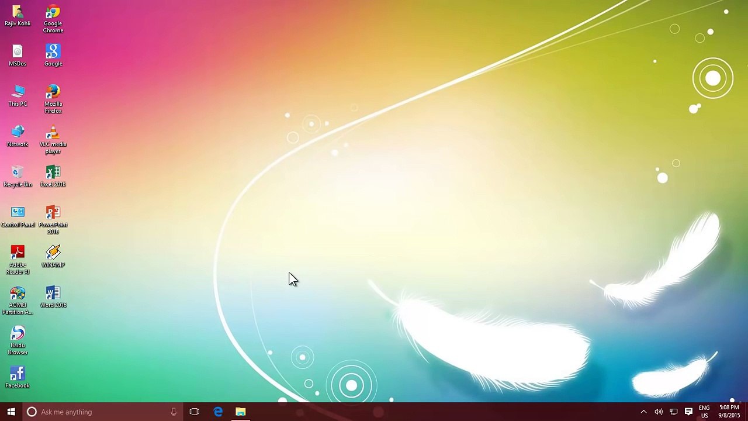The height and width of the screenshot is (421, 748).
Task: Open the Network desktop icon
Action: tap(18, 136)
